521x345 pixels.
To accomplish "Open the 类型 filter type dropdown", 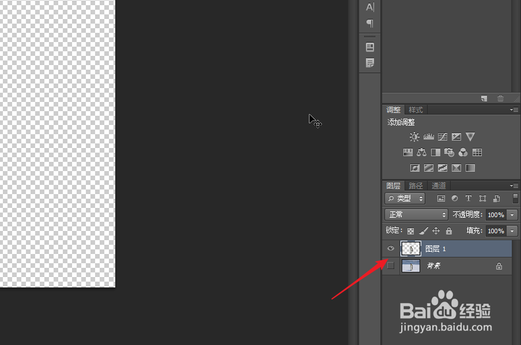I will tap(405, 199).
